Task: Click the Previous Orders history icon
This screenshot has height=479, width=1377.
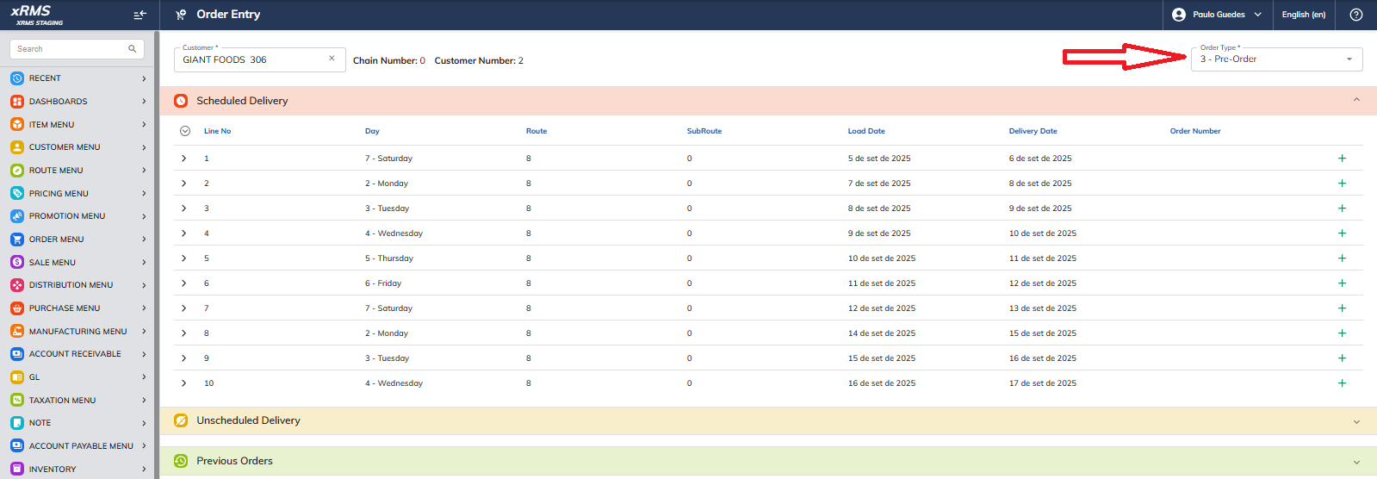Action: click(181, 461)
